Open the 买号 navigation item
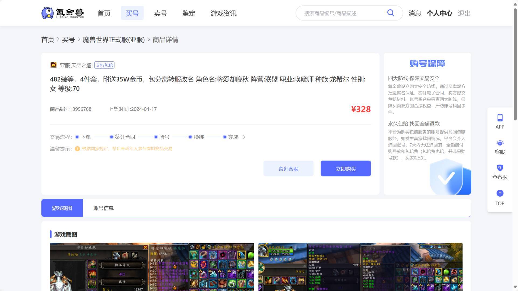The height and width of the screenshot is (291, 518). [x=132, y=13]
